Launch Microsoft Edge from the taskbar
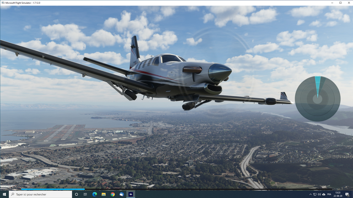Viewport: 353px width, 198px height. pyautogui.click(x=94, y=194)
